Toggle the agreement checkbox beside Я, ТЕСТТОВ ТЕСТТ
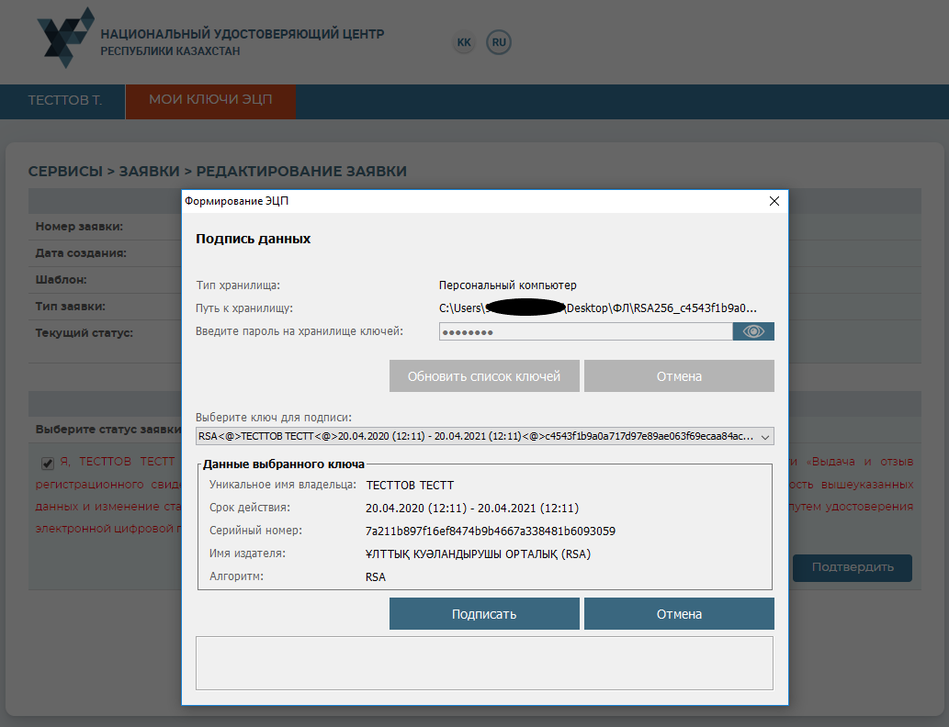The height and width of the screenshot is (727, 949). click(x=48, y=463)
